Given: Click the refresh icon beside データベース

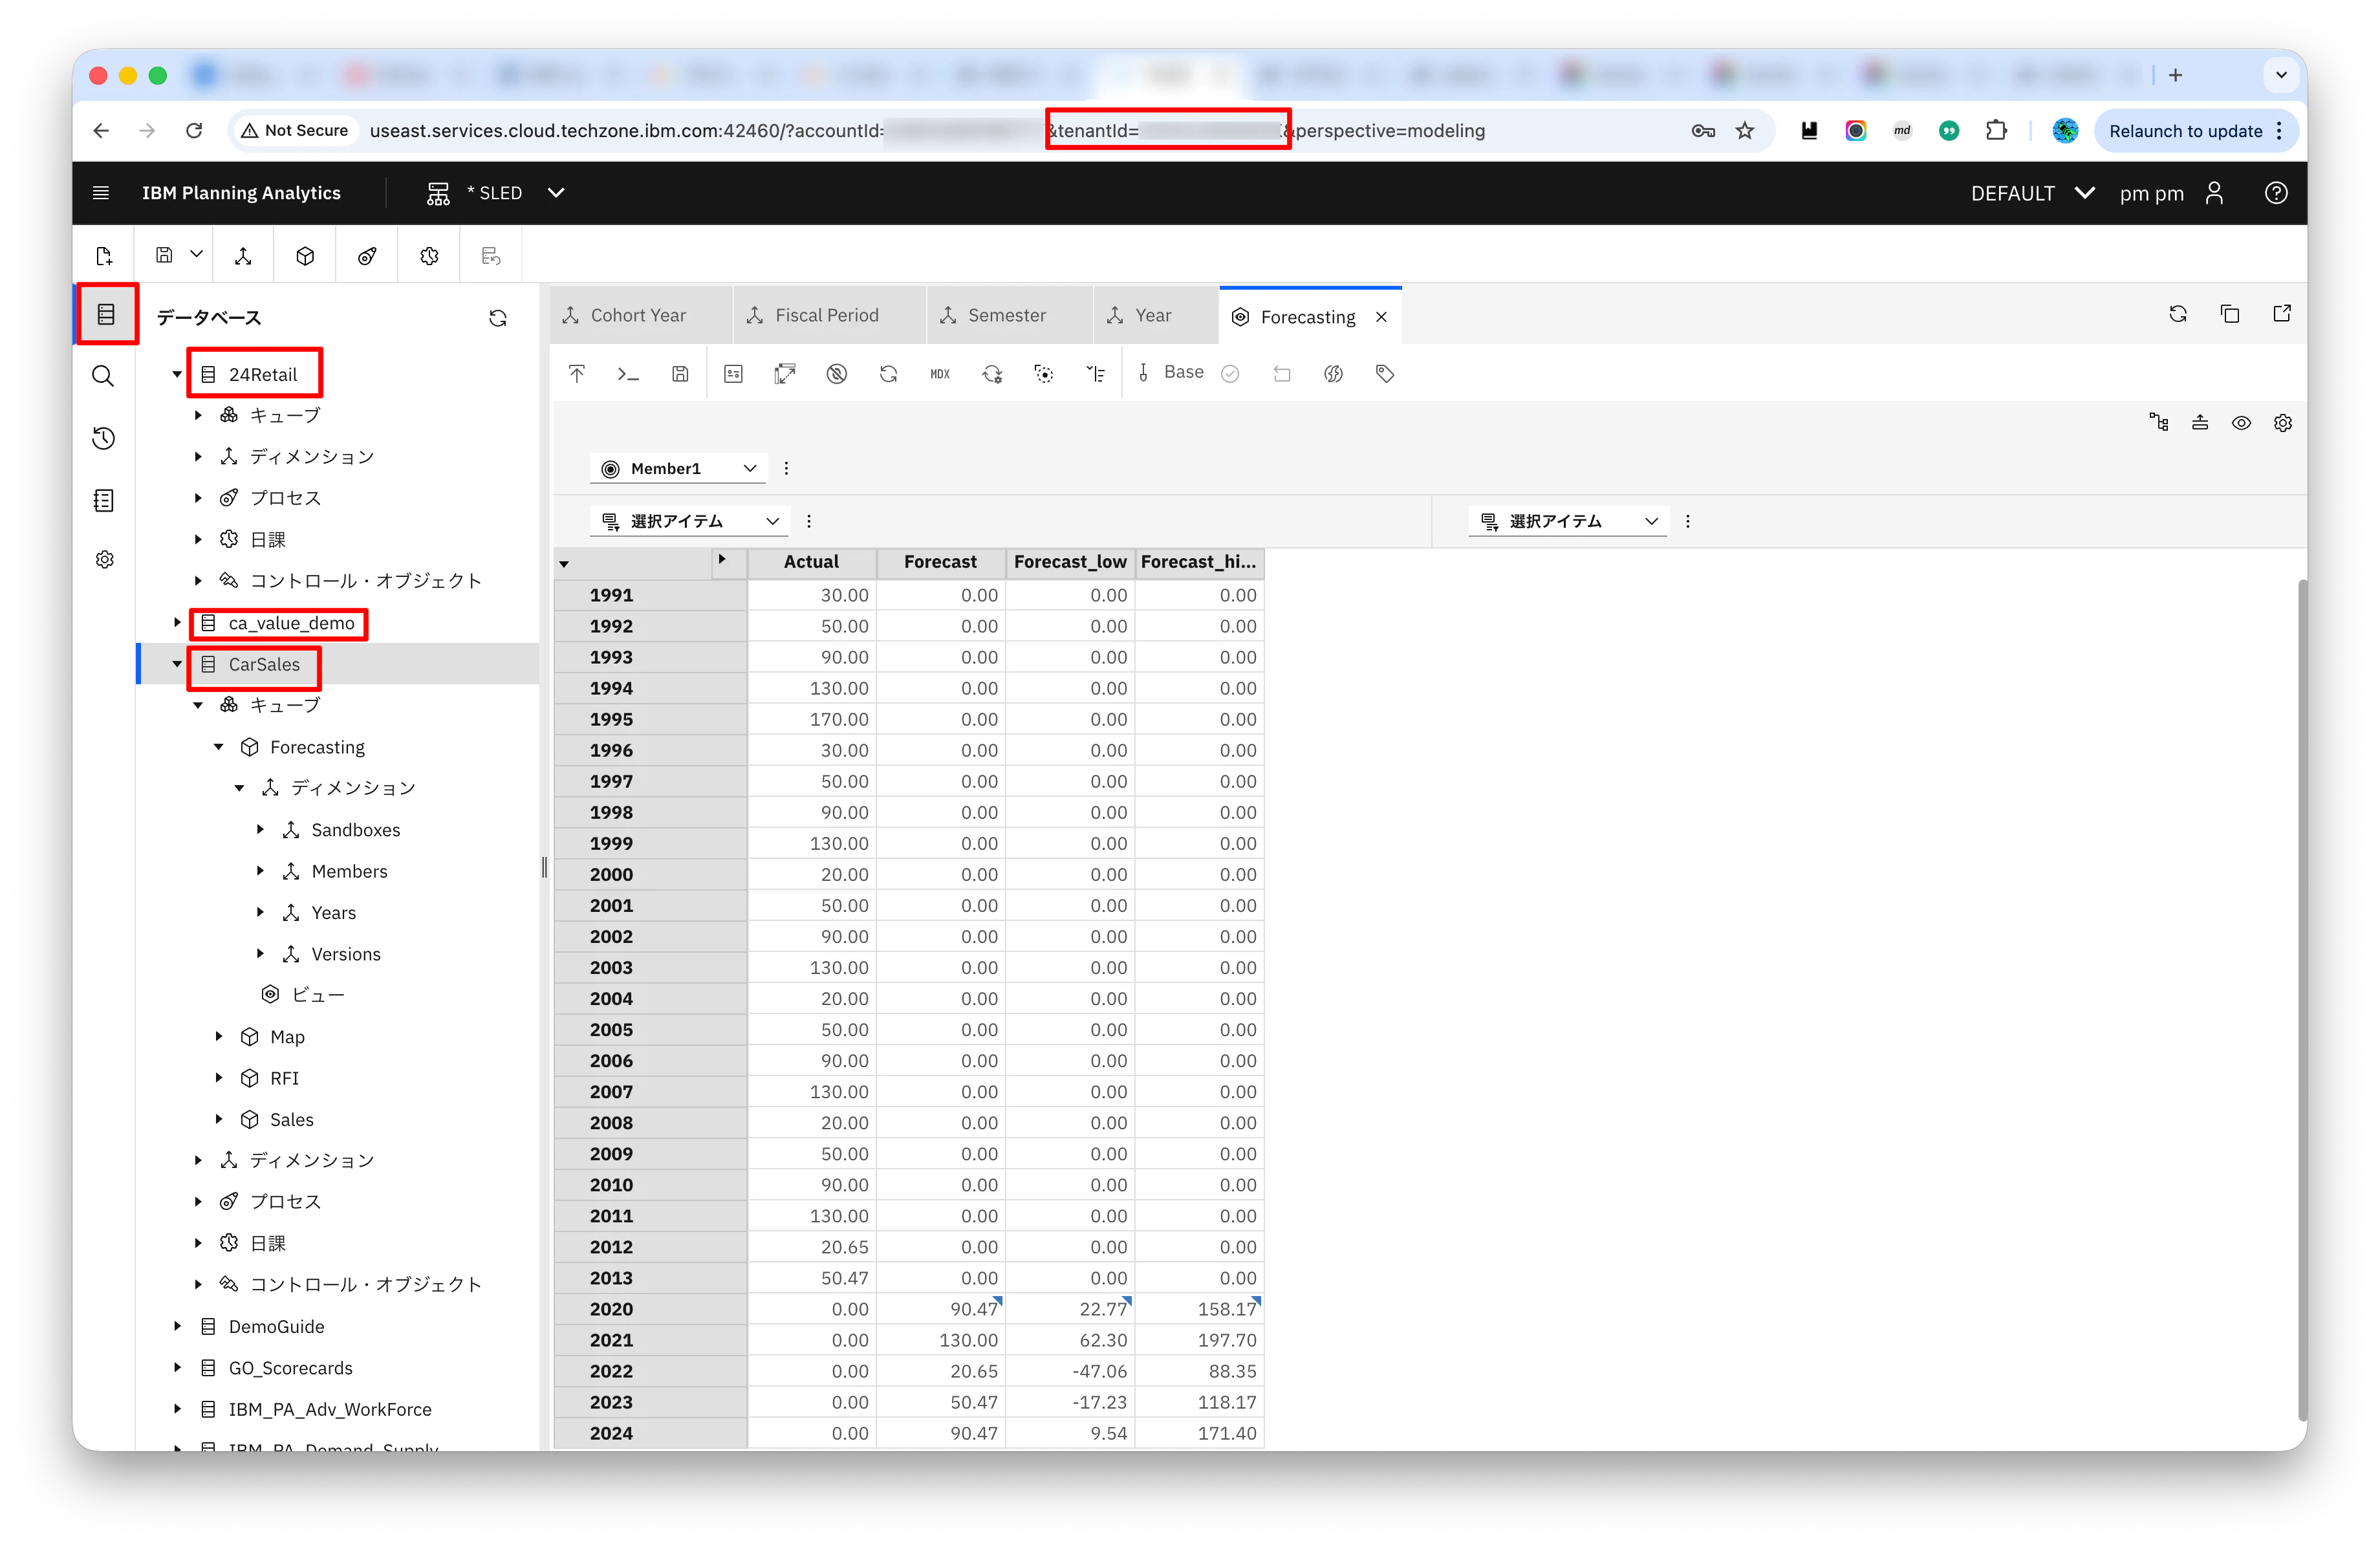Looking at the screenshot, I should click(498, 318).
